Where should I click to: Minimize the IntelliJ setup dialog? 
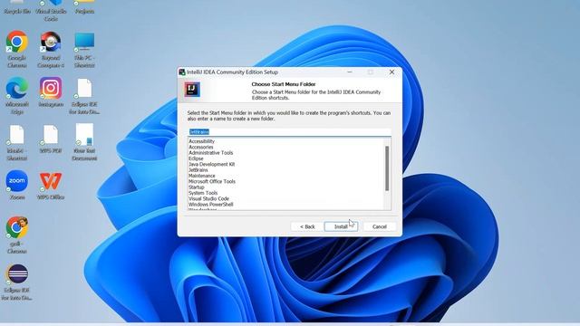(x=350, y=72)
